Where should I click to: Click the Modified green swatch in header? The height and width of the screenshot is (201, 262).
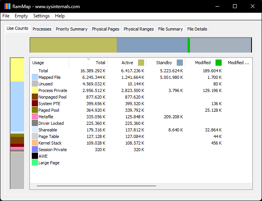[219, 63]
